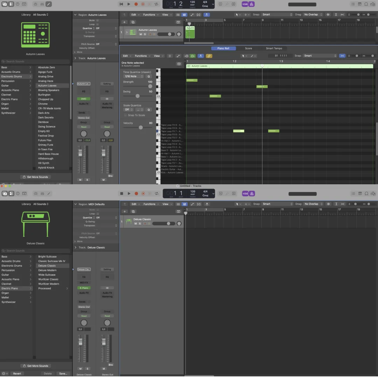The width and height of the screenshot is (378, 378).
Task: Click the Swing slider in Time Quantize
Action: click(138, 96)
